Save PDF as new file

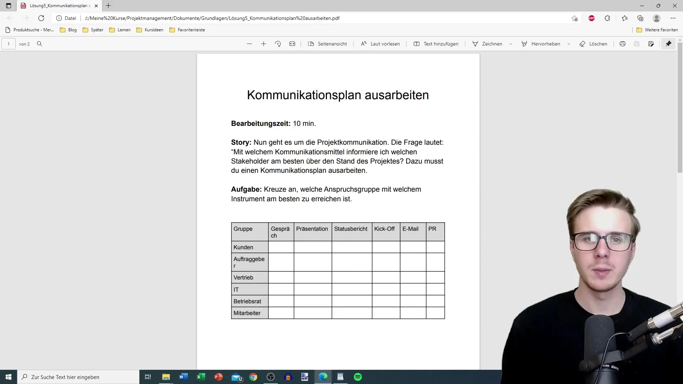click(651, 44)
